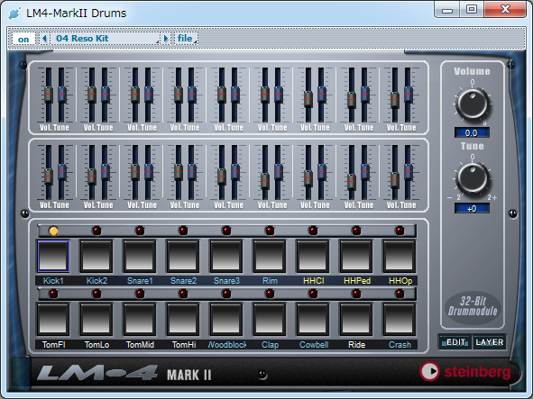Click the lit LED above Kick1
This screenshot has width=533, height=399.
pos(53,231)
